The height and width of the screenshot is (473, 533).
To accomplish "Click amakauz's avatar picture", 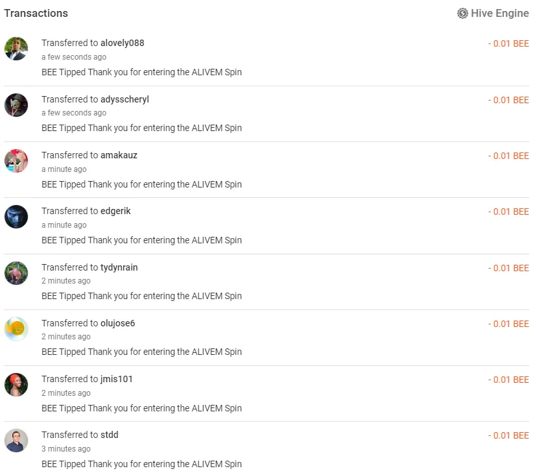I will pos(16,161).
